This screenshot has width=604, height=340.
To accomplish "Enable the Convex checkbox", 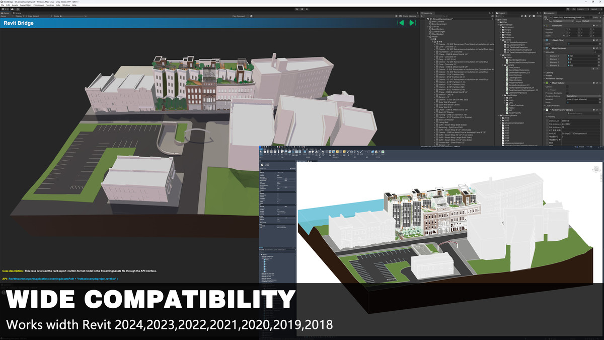I will coord(568,86).
